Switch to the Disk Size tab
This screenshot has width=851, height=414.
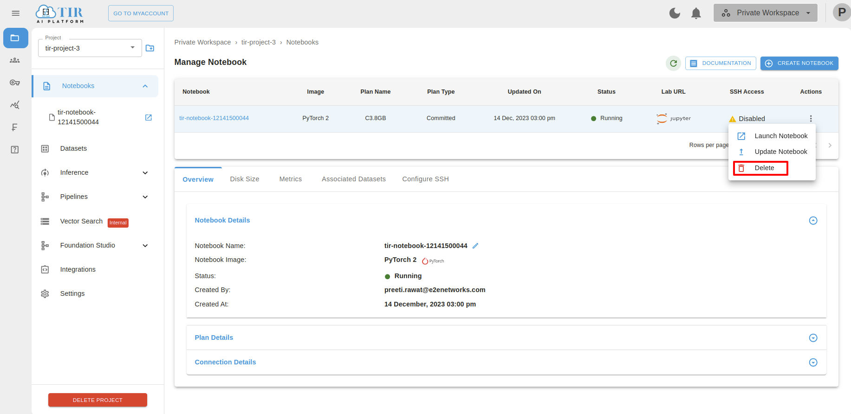245,179
